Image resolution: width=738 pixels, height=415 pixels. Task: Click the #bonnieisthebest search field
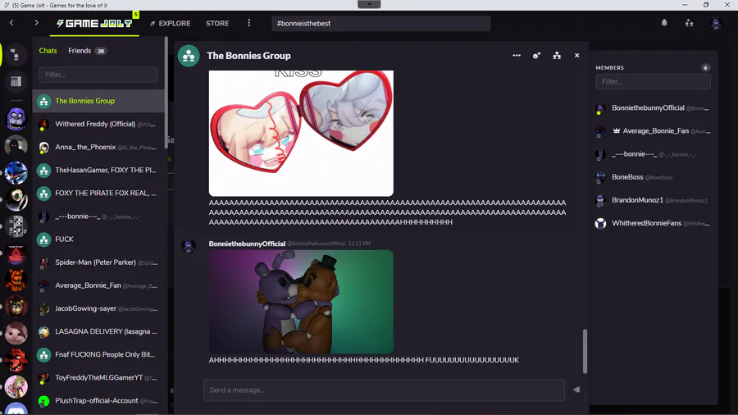click(x=380, y=23)
